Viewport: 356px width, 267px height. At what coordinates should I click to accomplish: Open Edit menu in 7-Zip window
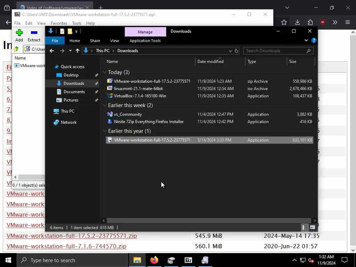tap(29, 23)
